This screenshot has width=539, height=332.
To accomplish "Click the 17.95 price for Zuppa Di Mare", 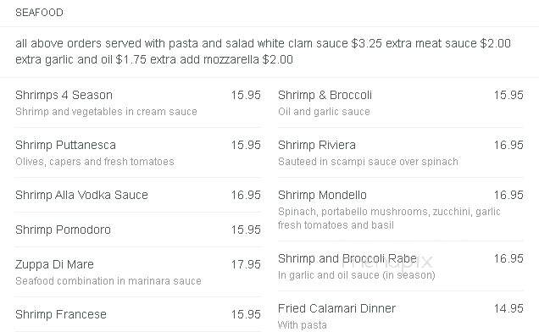I will point(246,264).
